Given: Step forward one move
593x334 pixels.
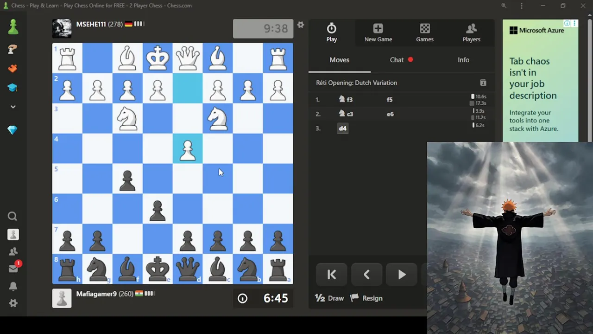Looking at the screenshot, I should (402, 275).
